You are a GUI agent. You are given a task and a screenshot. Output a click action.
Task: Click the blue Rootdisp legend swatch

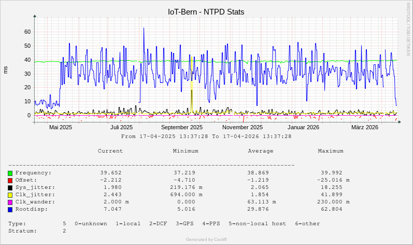pos(10,209)
